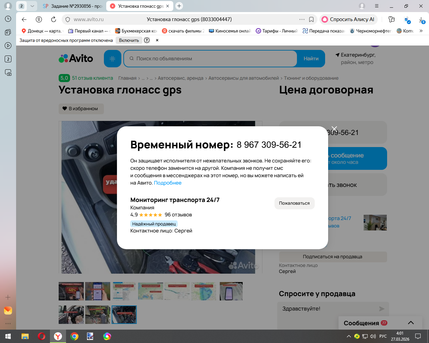Go to Главная breadcrumb

tap(127, 78)
